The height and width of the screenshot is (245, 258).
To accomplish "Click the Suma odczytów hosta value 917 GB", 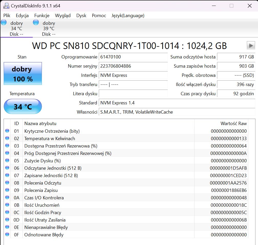I will [x=236, y=57].
